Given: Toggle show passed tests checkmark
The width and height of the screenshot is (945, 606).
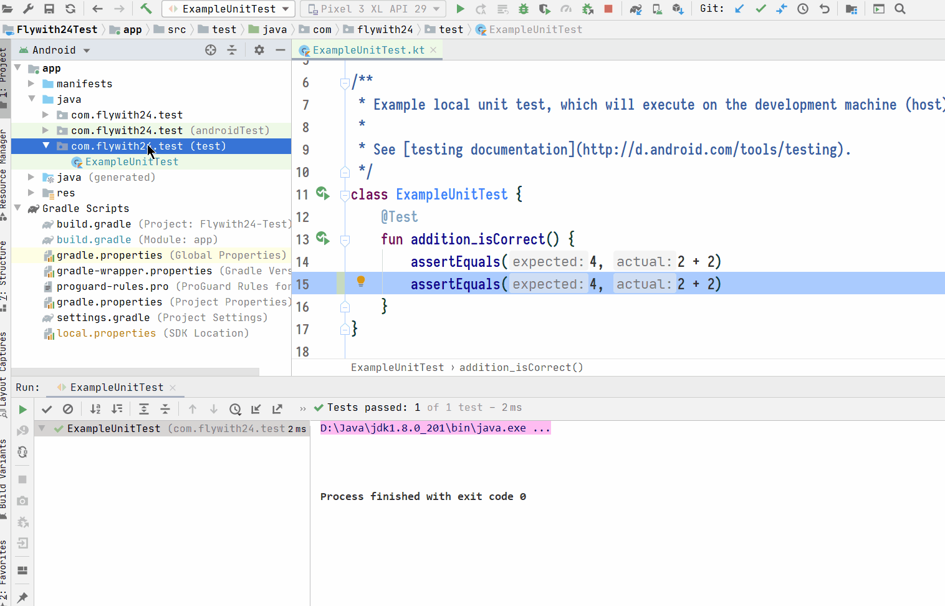Looking at the screenshot, I should coord(47,409).
